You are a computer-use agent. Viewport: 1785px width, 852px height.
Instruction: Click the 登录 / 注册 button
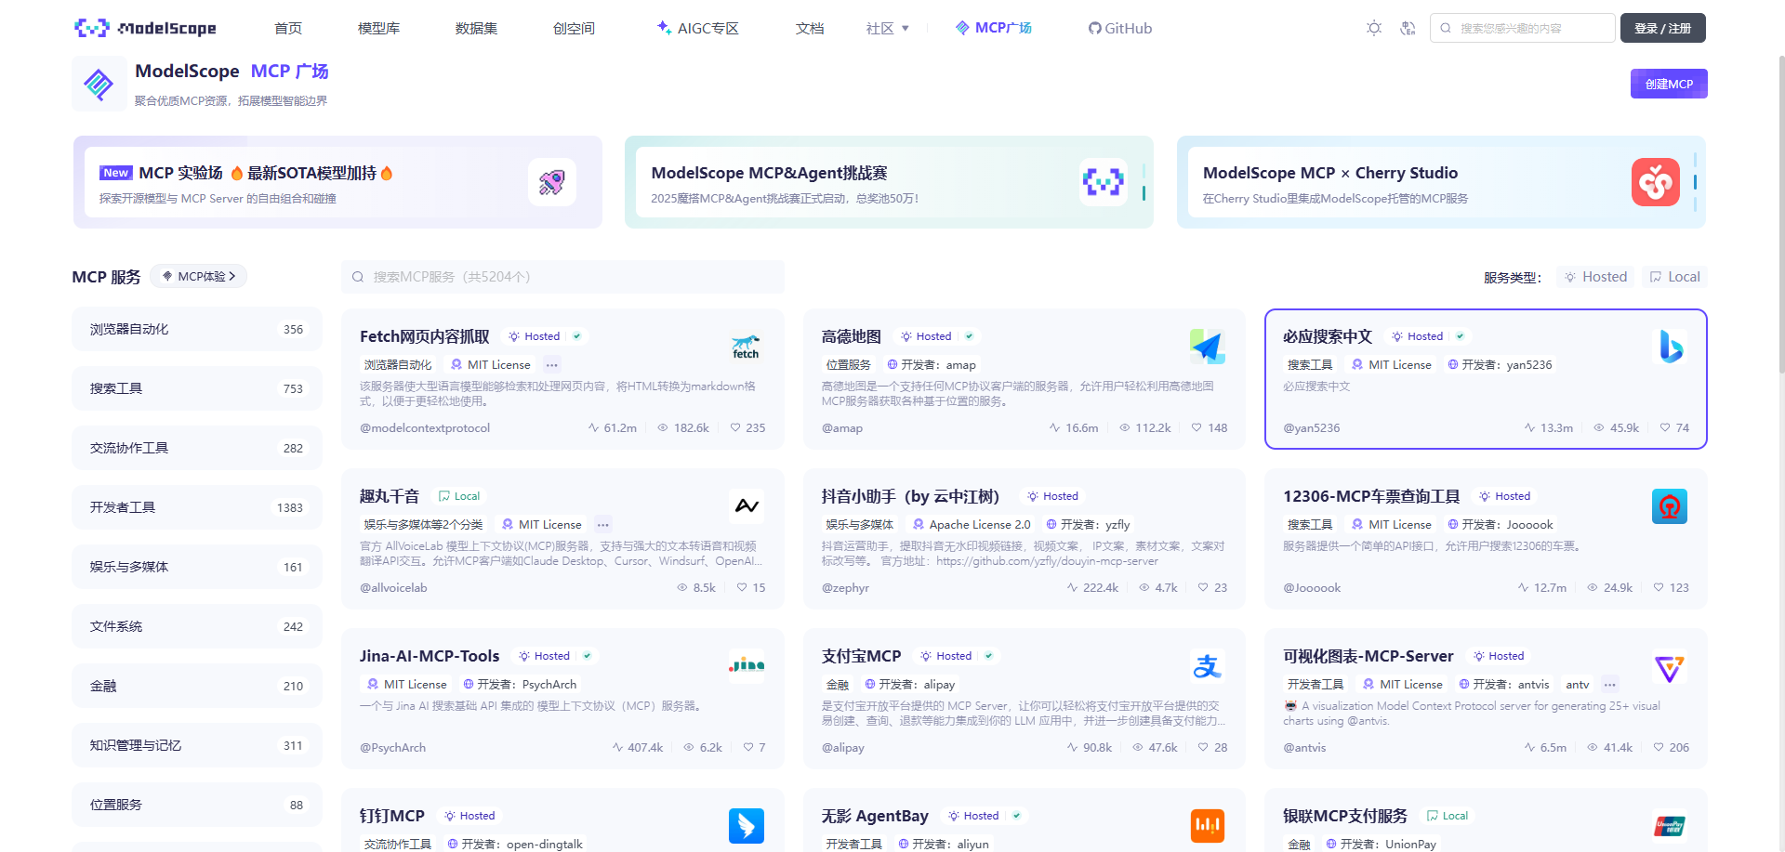tap(1662, 28)
